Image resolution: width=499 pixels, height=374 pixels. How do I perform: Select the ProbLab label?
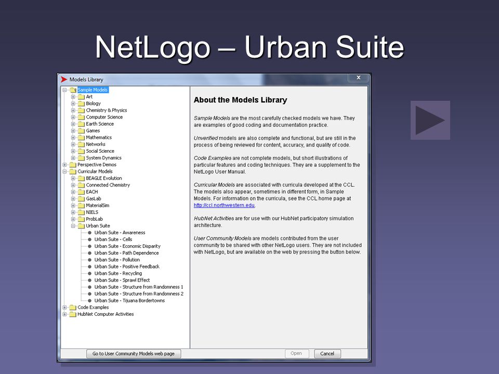(x=94, y=219)
